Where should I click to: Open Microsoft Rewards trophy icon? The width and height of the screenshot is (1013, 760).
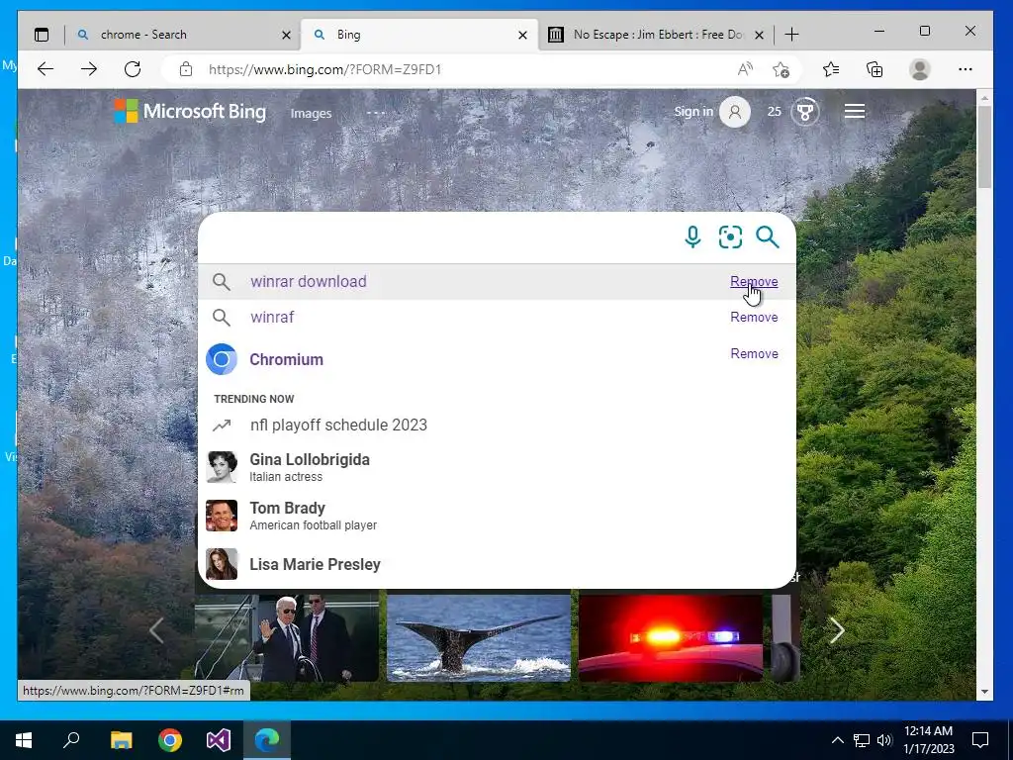[805, 112]
